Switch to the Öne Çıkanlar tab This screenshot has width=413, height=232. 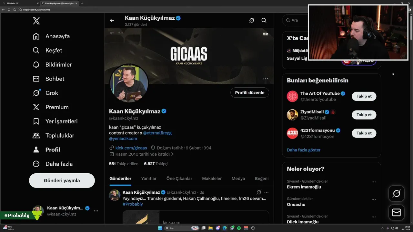pyautogui.click(x=179, y=179)
